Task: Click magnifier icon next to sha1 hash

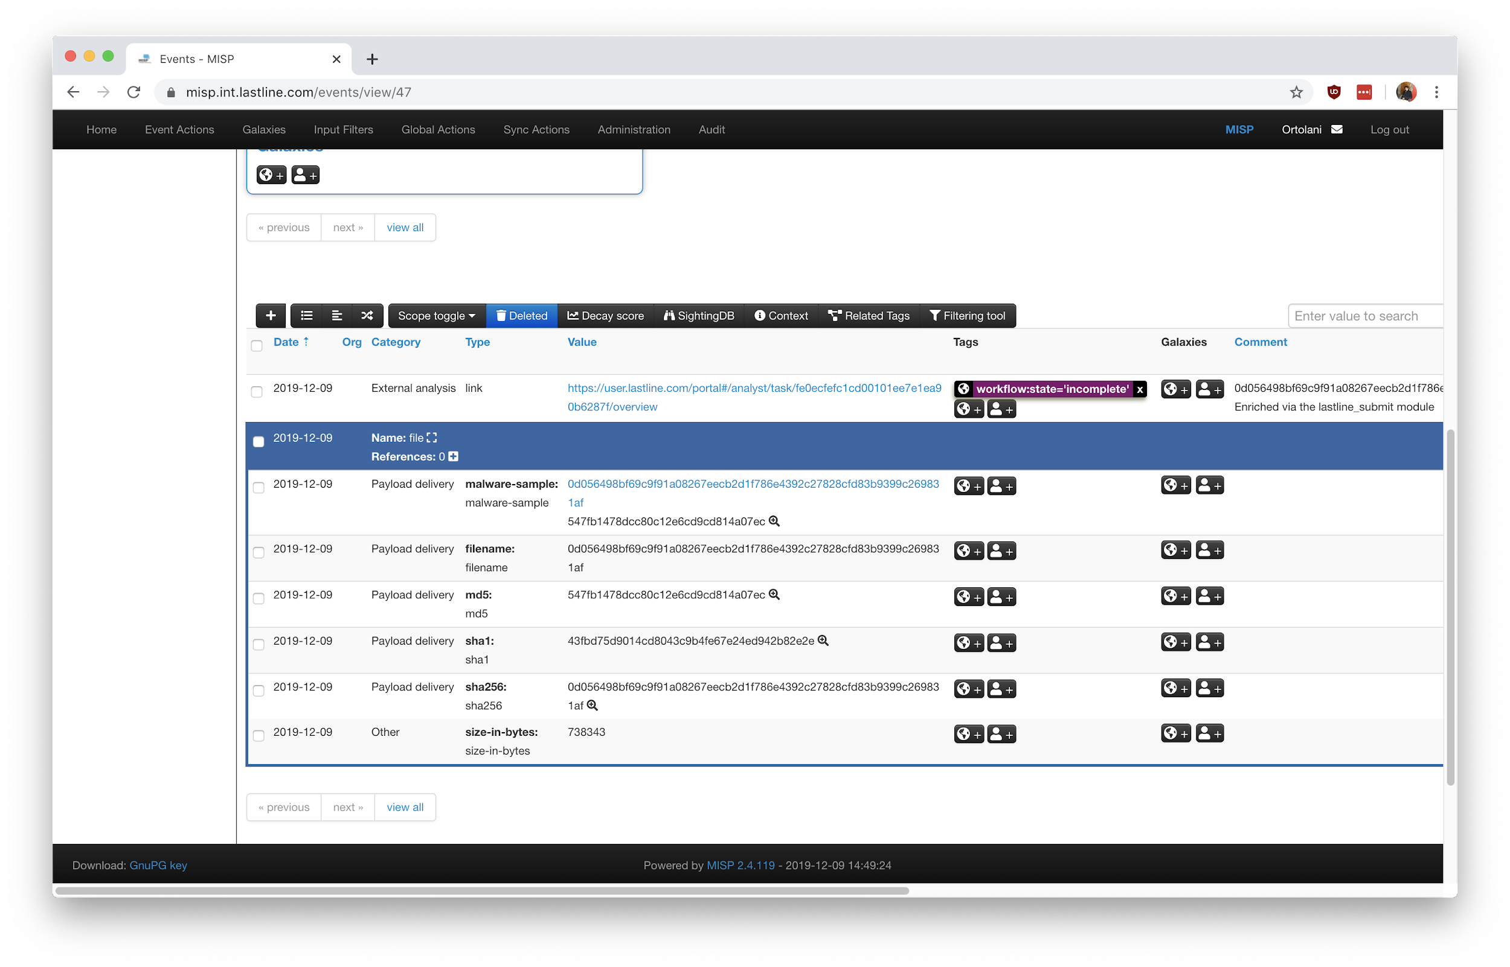Action: coord(823,640)
